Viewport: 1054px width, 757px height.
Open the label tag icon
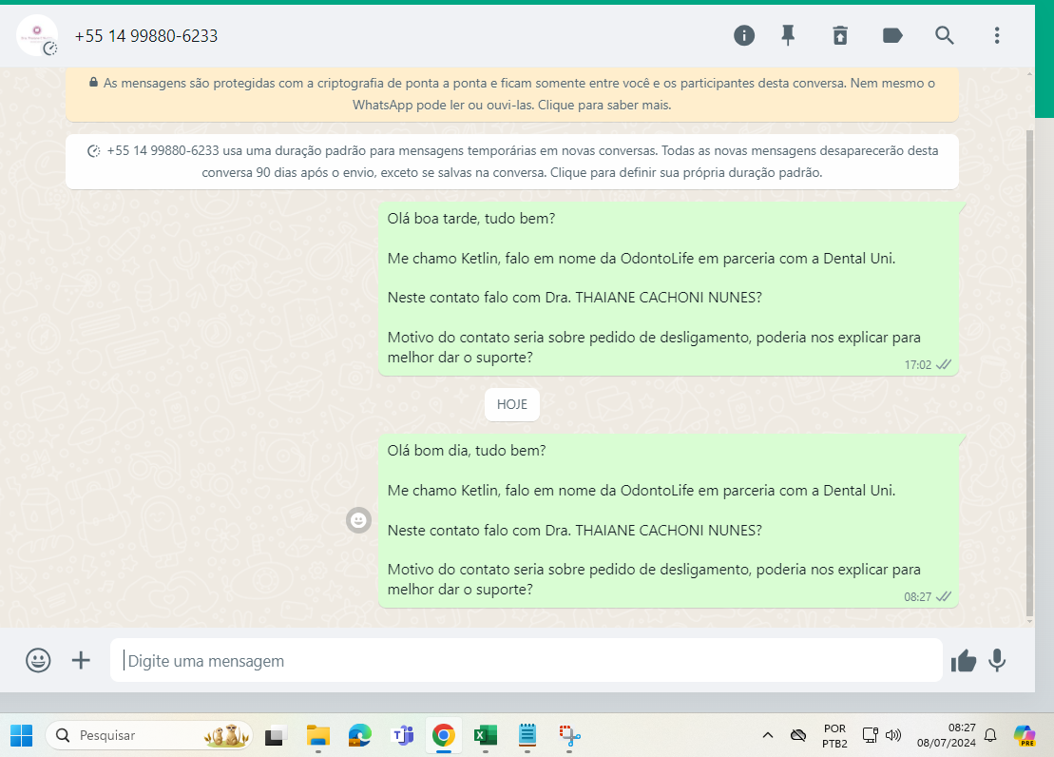pos(892,36)
